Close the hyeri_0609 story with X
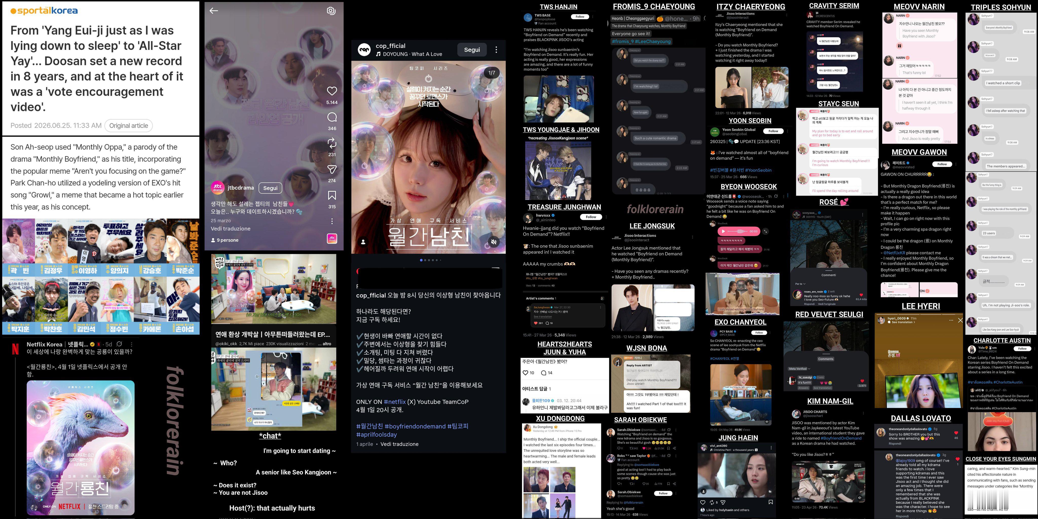The image size is (1038, 519). click(960, 320)
